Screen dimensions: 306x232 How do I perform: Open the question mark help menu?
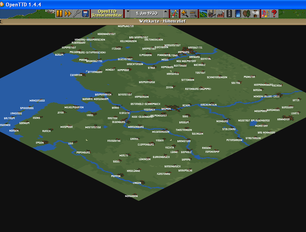click(x=274, y=14)
